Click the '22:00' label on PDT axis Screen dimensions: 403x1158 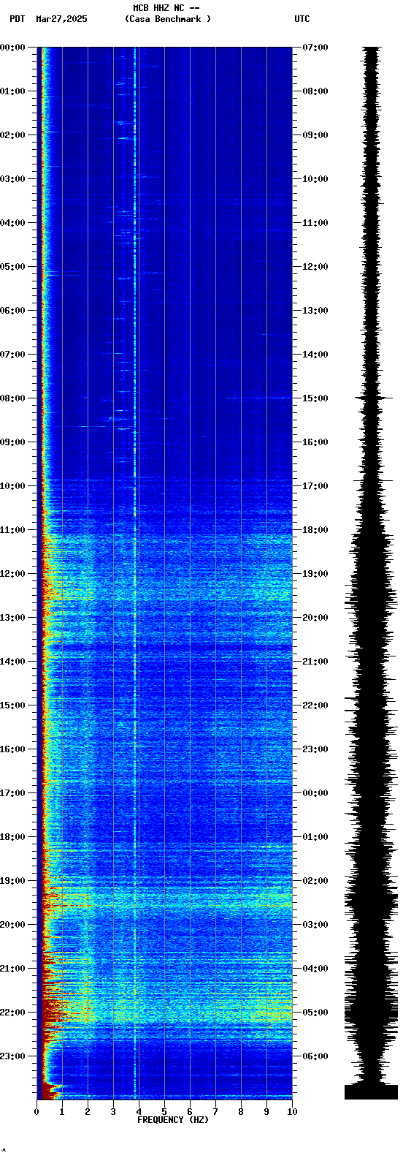coord(12,1013)
